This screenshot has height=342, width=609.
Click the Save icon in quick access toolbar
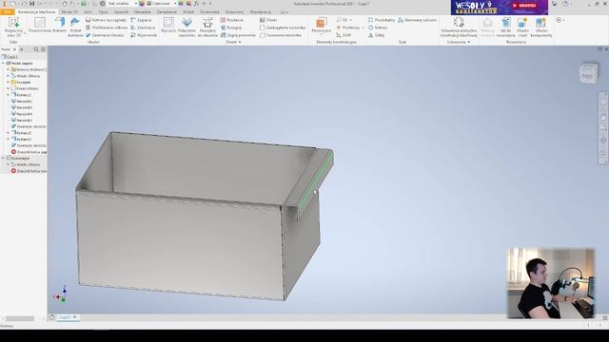[31, 4]
